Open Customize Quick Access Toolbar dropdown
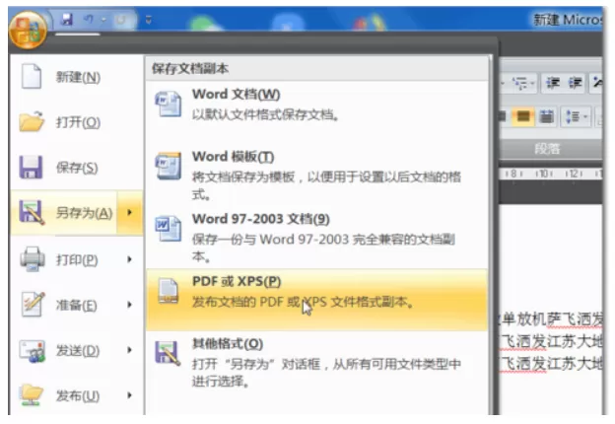The image size is (615, 424). click(148, 19)
